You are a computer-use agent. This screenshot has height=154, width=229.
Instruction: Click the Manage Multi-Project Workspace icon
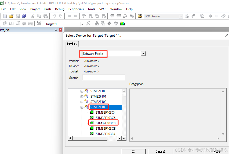point(103,24)
